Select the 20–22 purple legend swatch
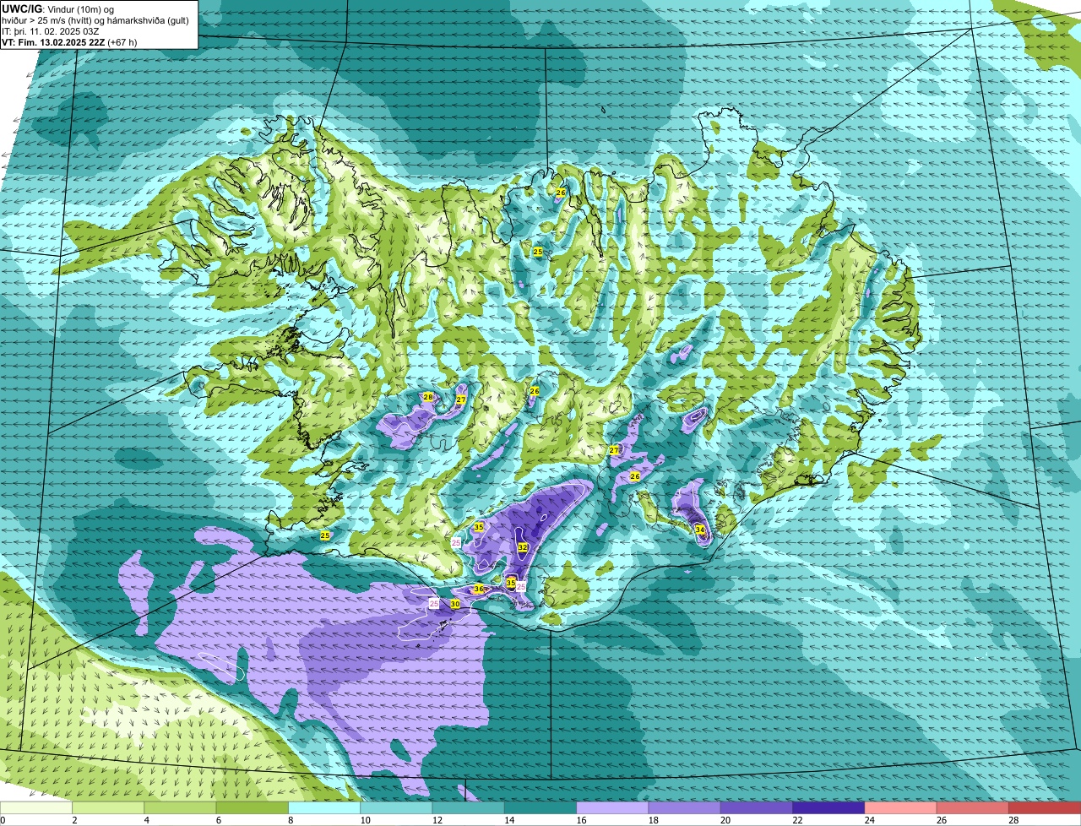 click(x=757, y=808)
